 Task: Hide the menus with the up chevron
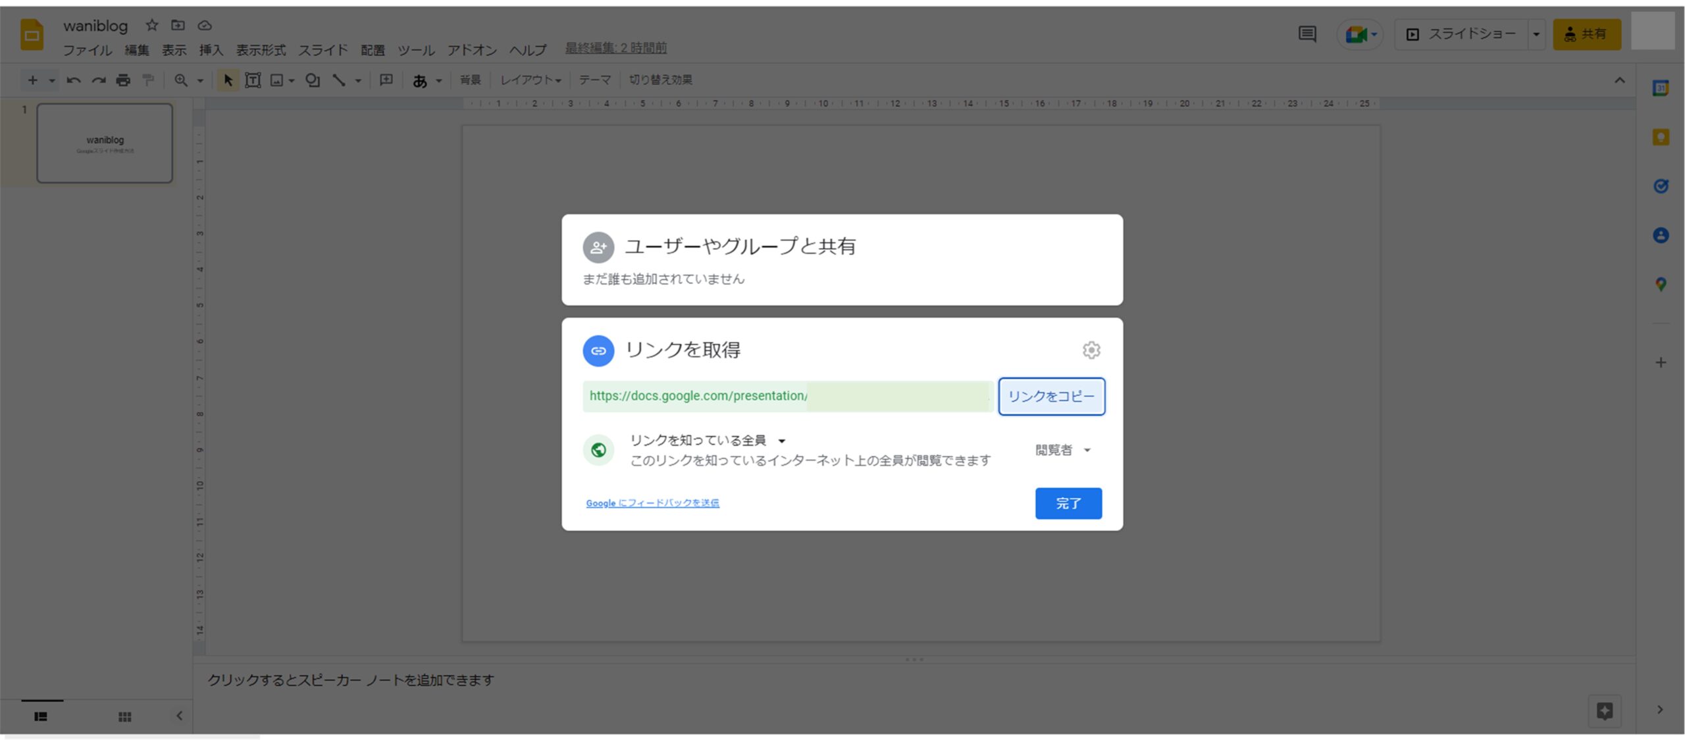[1620, 80]
